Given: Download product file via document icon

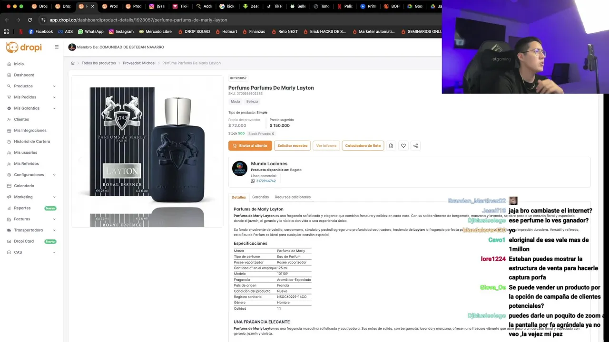Looking at the screenshot, I should [391, 146].
